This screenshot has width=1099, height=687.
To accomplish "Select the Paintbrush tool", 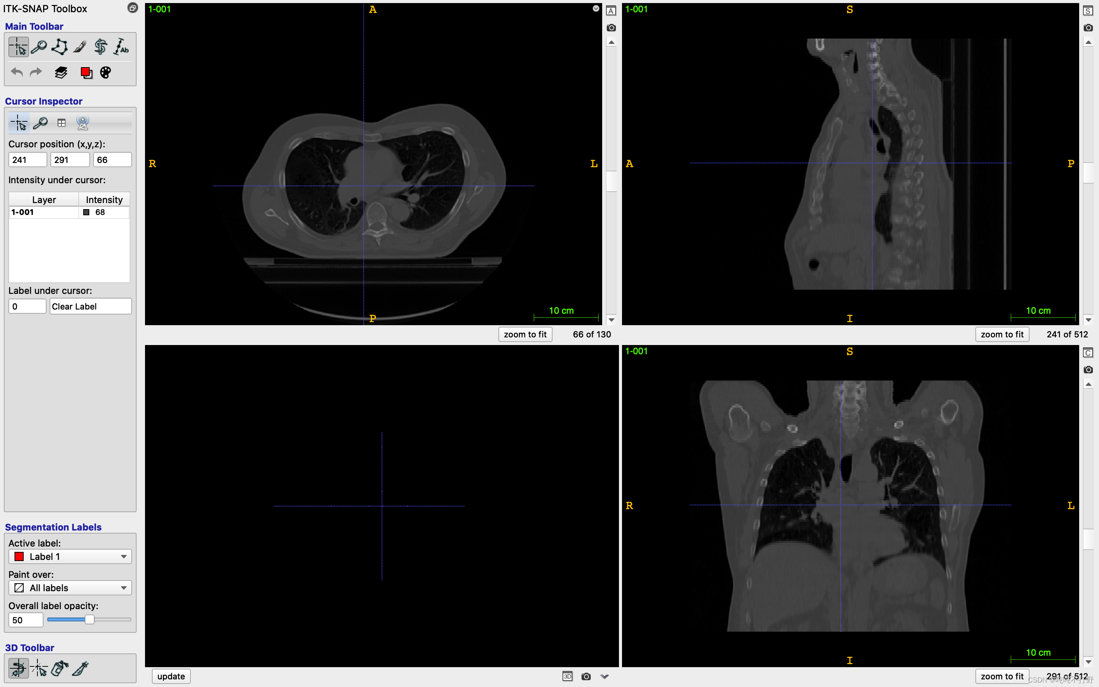I will pos(80,47).
